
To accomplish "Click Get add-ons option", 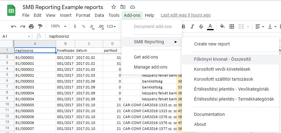I will point(146,57).
